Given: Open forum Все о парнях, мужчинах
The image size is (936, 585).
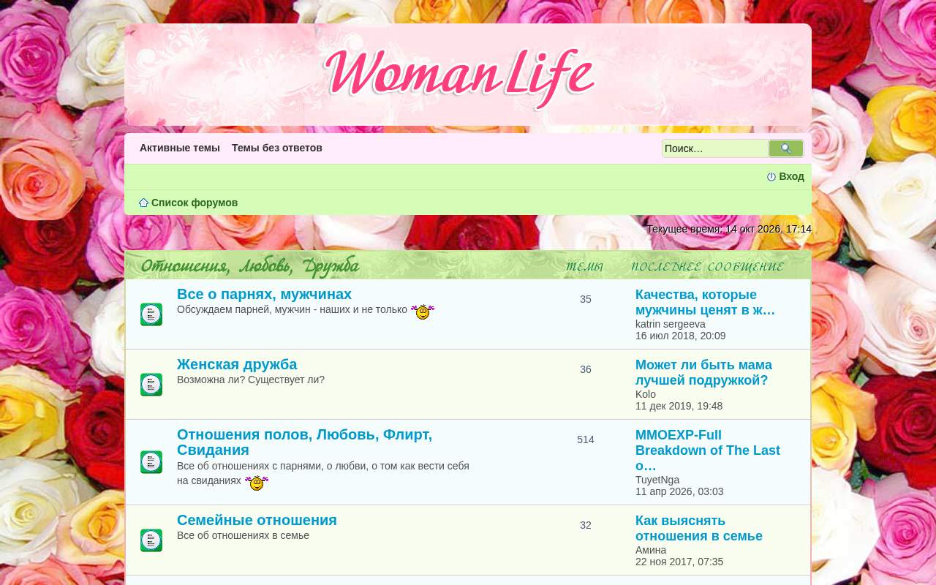Looking at the screenshot, I should [x=264, y=294].
